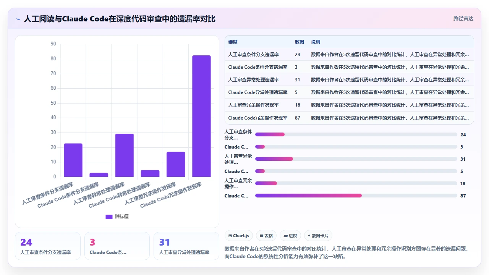Click the 进度 chip

tap(290, 236)
